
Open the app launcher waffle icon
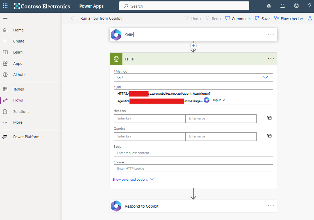click(x=5, y=6)
